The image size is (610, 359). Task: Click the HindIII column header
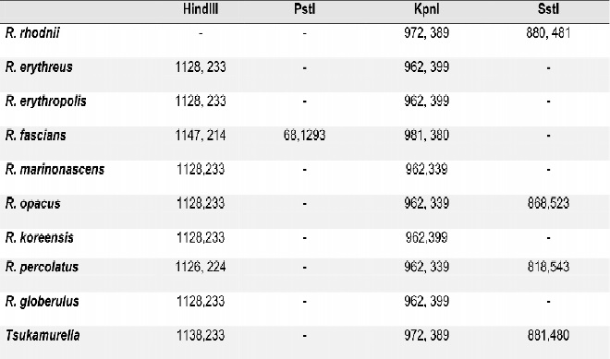click(201, 9)
